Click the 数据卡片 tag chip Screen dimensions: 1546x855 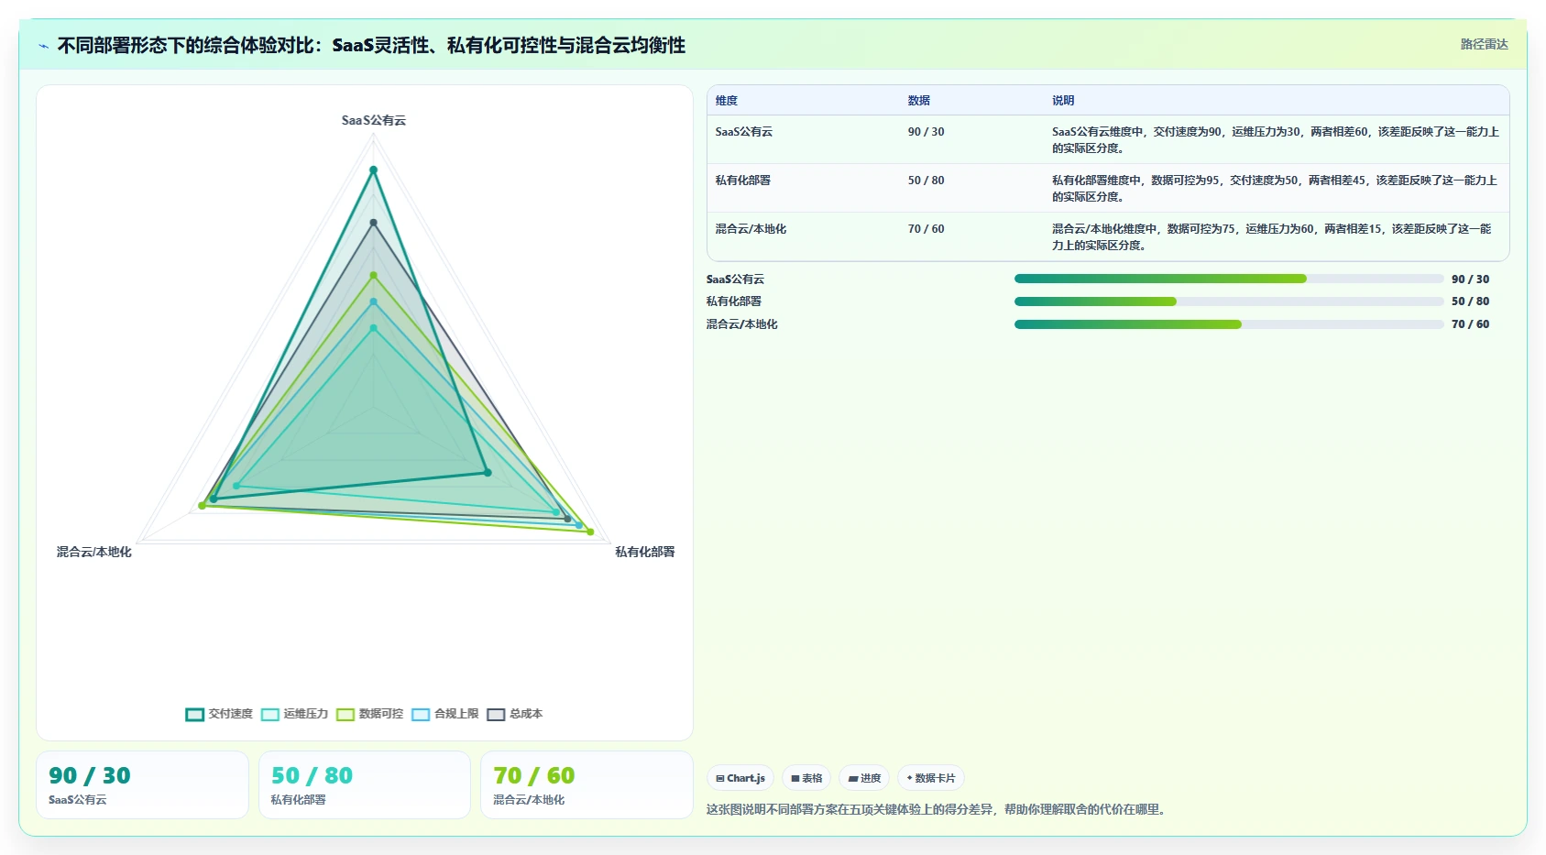pos(931,778)
